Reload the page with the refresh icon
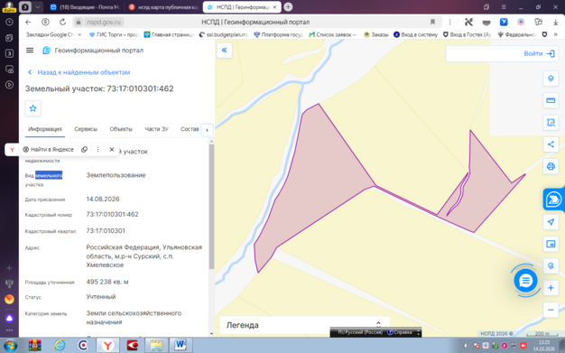565x353 pixels. pos(62,22)
